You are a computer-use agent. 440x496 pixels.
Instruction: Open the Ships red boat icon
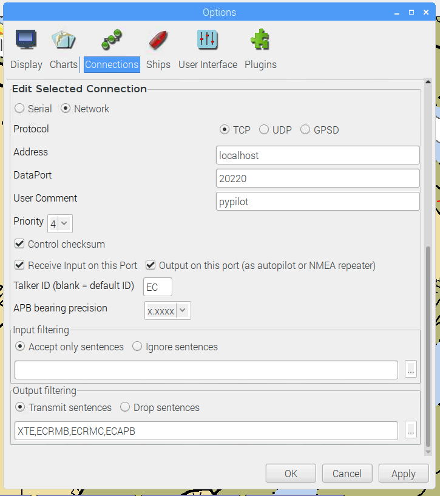[158, 40]
